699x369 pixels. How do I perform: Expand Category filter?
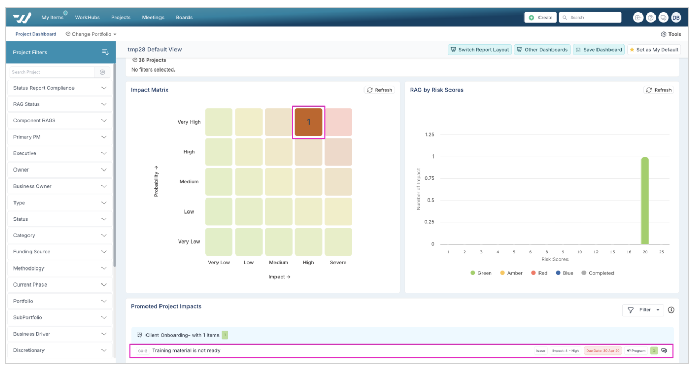pyautogui.click(x=60, y=235)
